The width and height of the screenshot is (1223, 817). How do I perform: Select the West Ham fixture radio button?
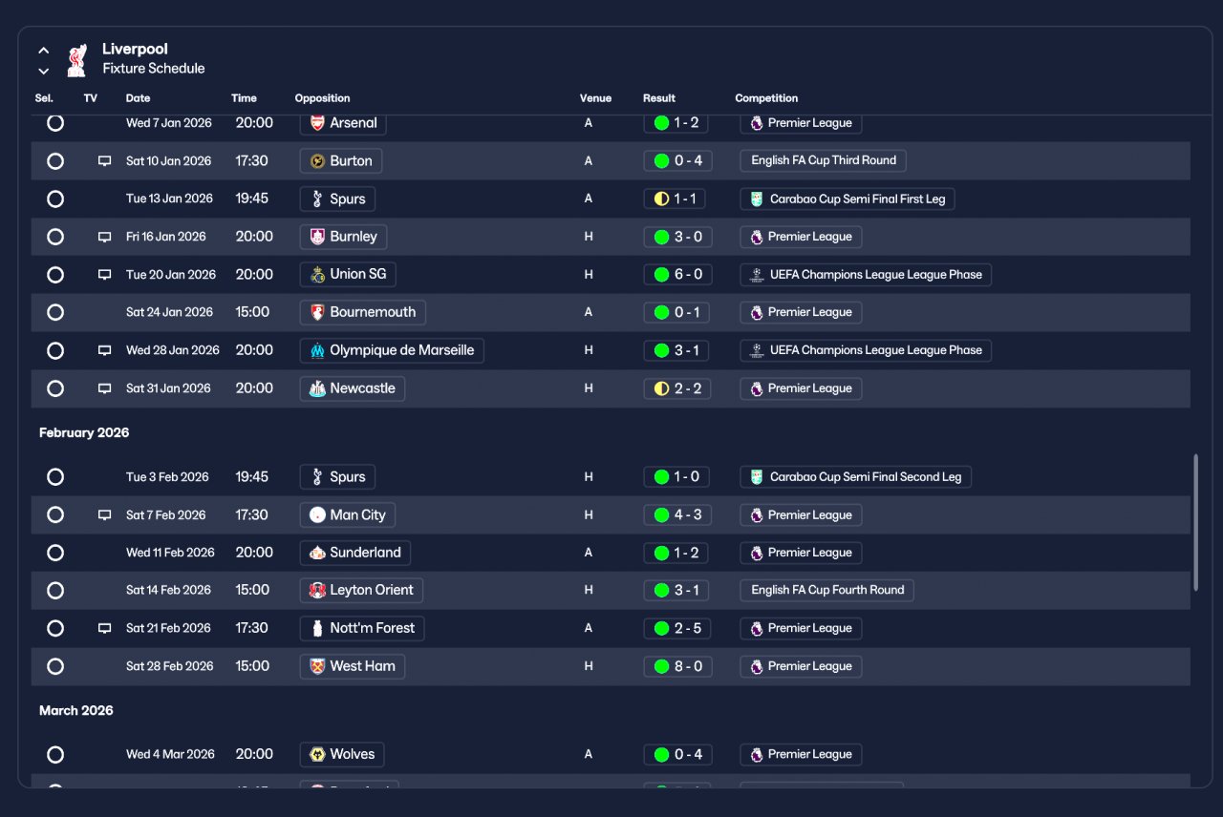[x=55, y=666]
